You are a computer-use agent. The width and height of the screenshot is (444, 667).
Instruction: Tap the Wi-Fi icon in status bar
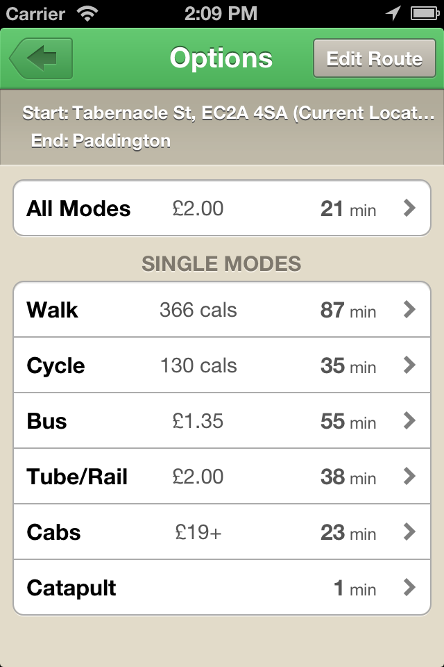pos(88,13)
